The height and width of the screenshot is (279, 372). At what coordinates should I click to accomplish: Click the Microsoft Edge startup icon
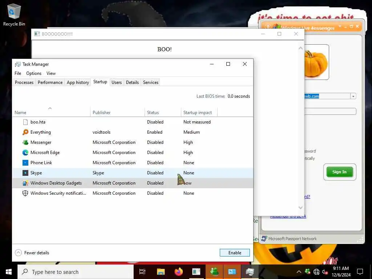tap(25, 153)
